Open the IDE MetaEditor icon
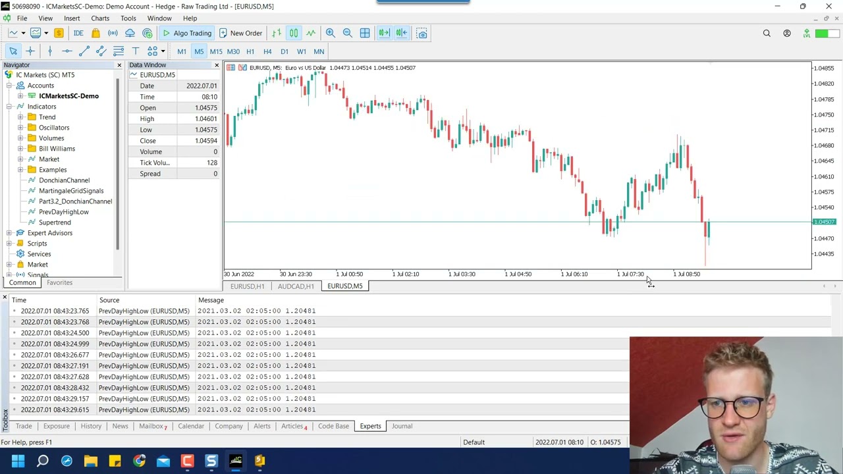843x474 pixels. (x=78, y=33)
